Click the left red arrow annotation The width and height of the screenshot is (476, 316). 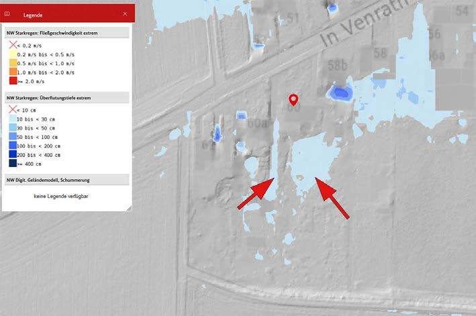point(256,193)
